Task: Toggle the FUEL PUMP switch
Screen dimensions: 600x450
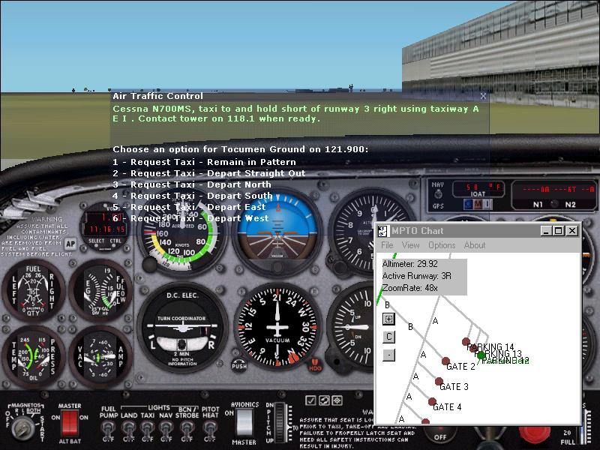Action: click(108, 429)
